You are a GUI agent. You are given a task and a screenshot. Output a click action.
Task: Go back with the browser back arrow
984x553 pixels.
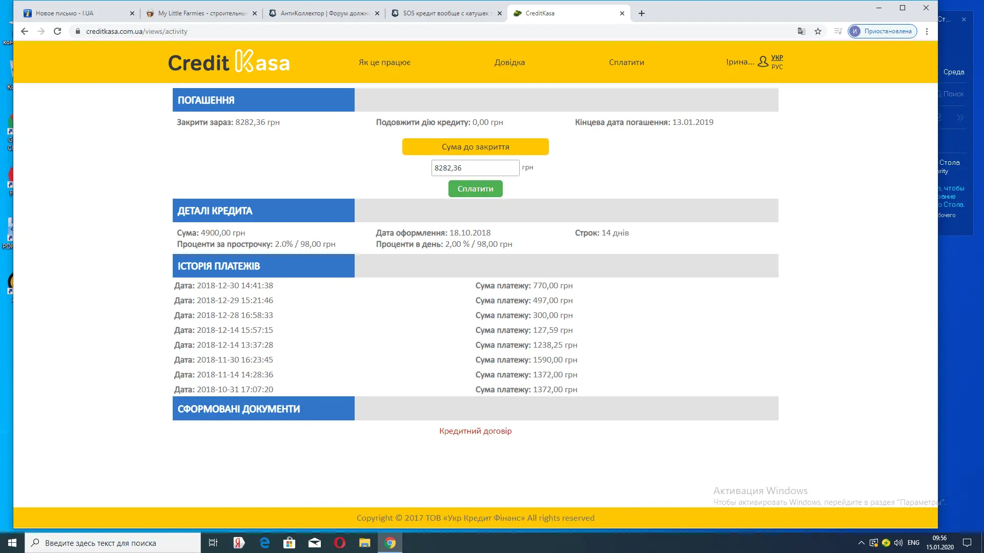coord(24,31)
